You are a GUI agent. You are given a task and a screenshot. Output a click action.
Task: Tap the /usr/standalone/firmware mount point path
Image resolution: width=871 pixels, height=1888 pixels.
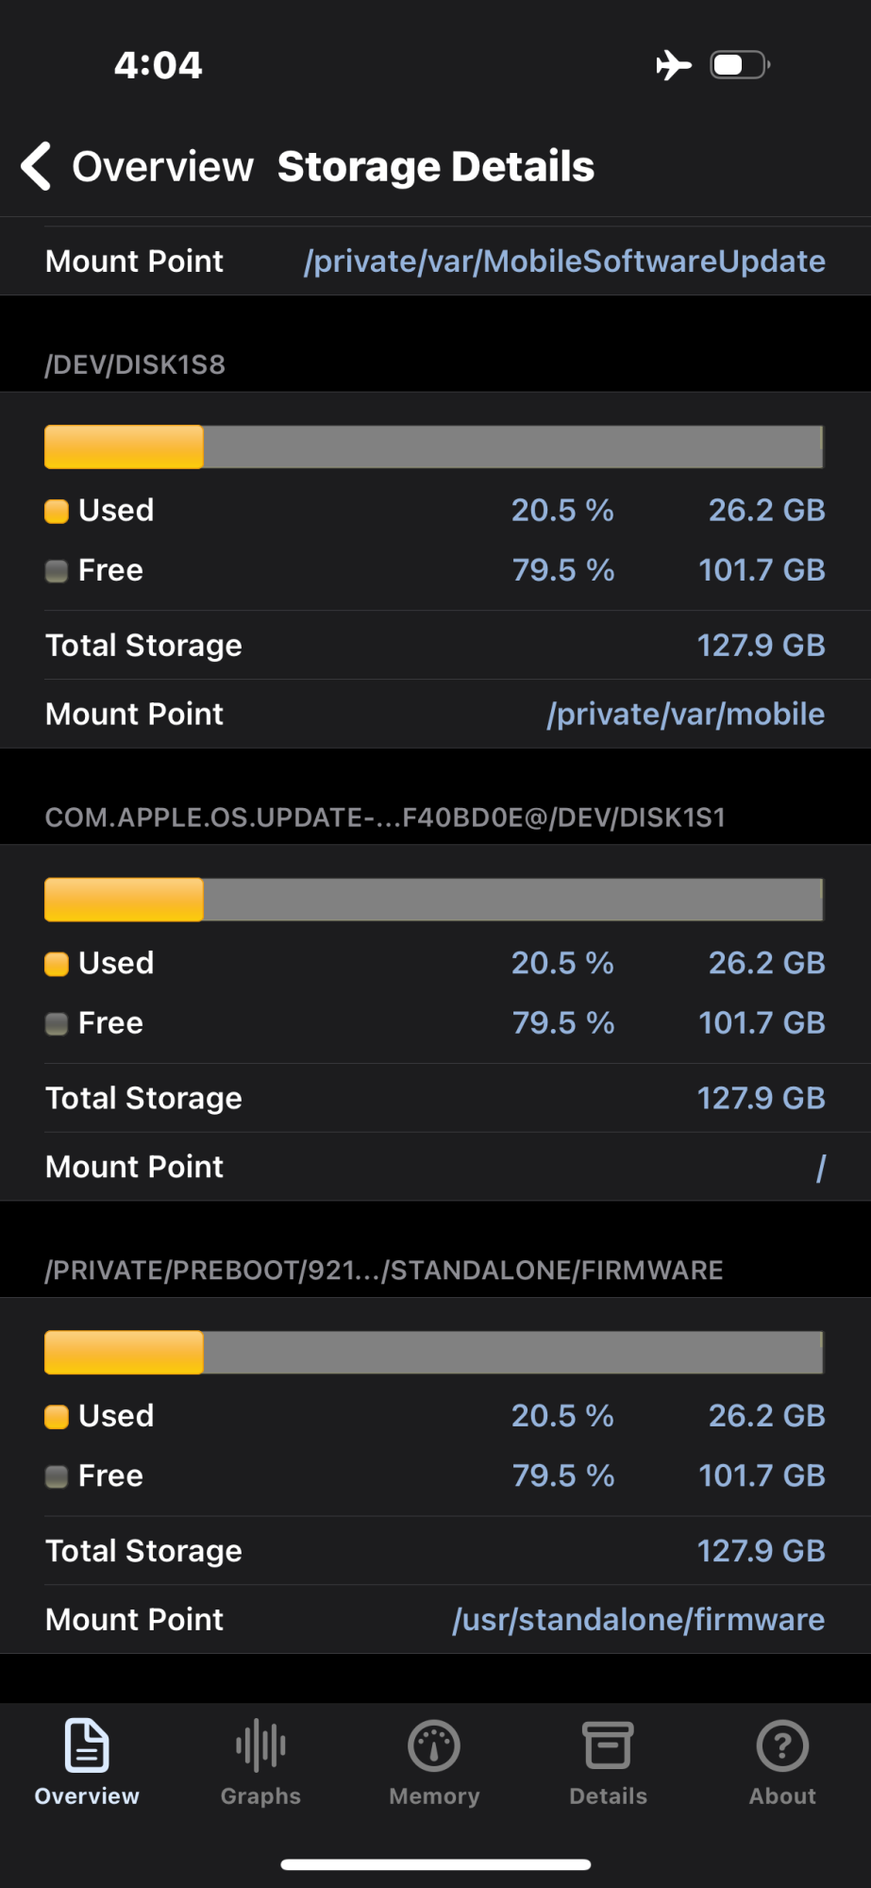tap(638, 1620)
